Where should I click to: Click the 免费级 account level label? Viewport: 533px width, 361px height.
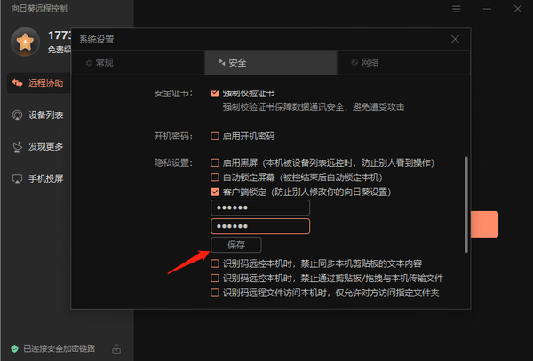click(60, 50)
